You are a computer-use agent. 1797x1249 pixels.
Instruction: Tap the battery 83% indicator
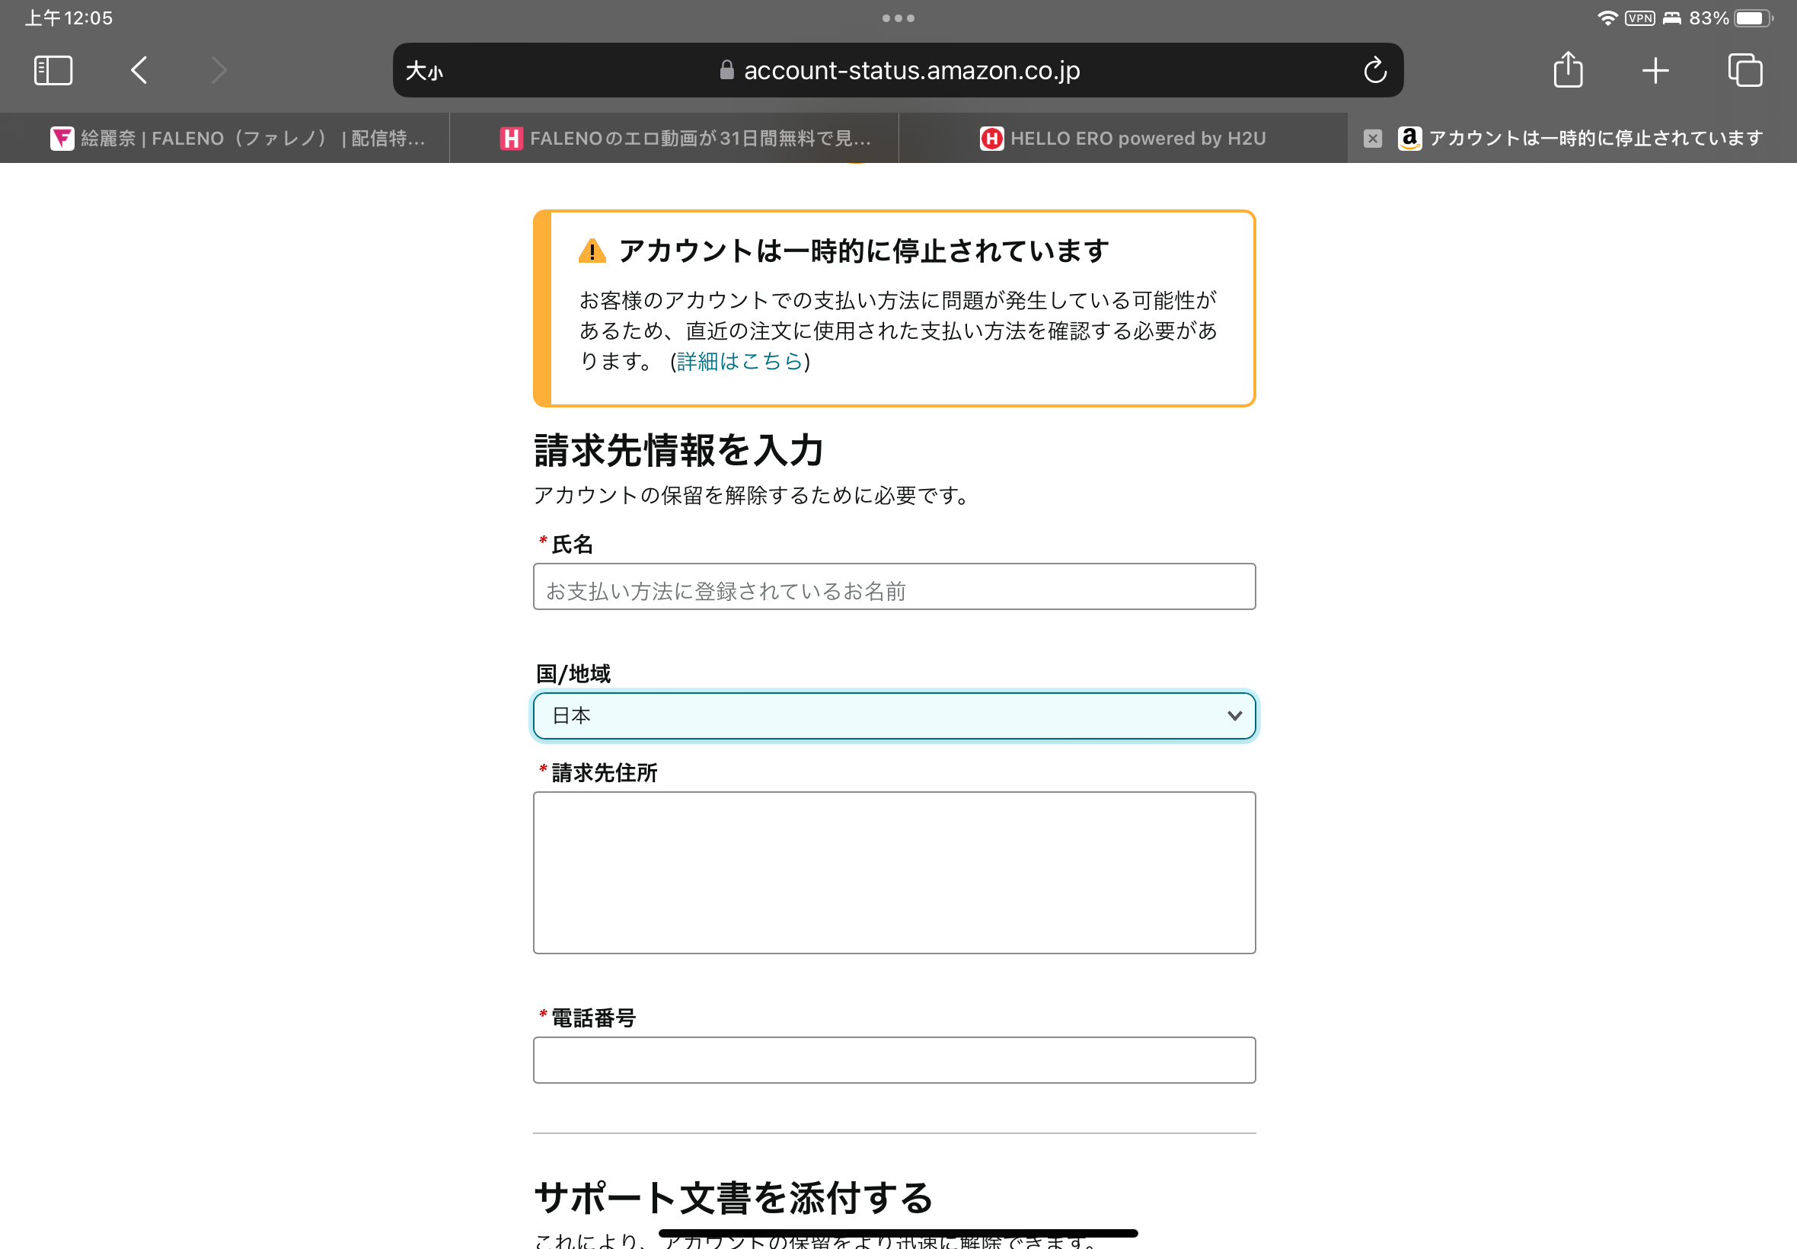[1731, 18]
